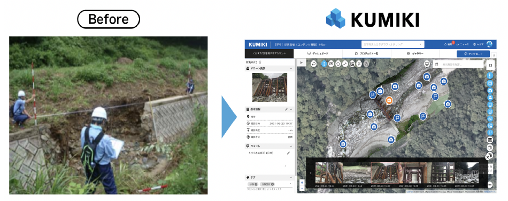Toggle the blue image layer button on right

pyautogui.click(x=490, y=84)
